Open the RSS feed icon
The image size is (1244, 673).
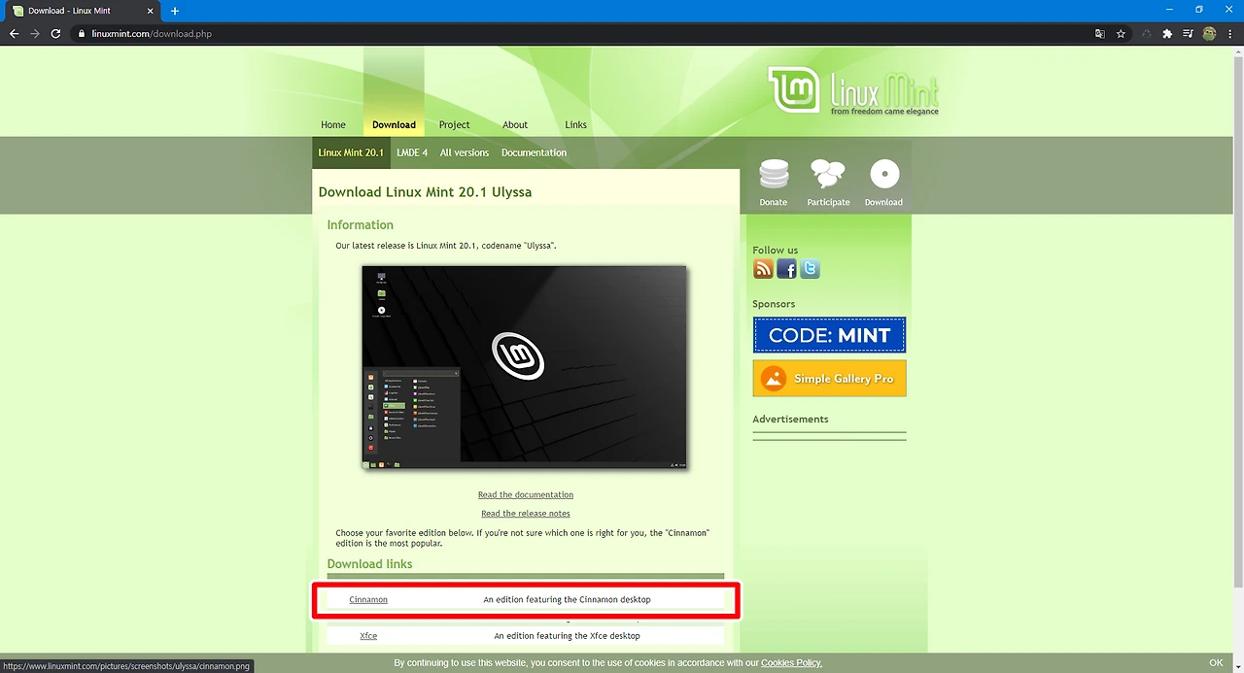coord(764,269)
